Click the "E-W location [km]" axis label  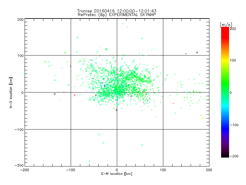click(117, 174)
